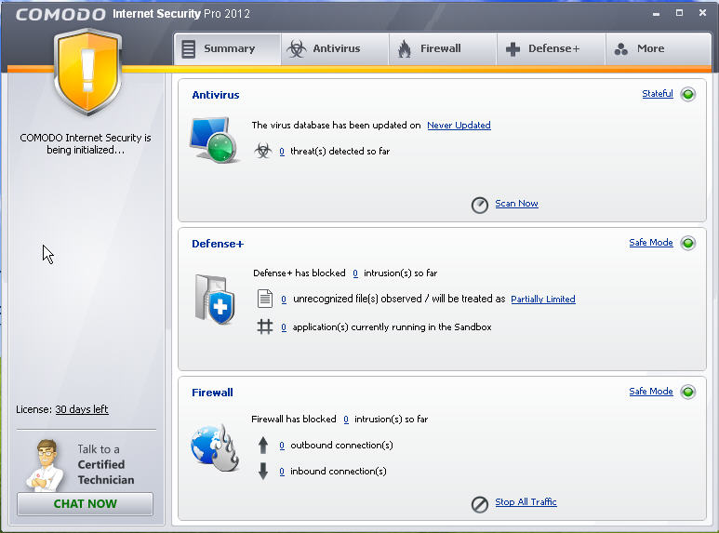The width and height of the screenshot is (719, 533).
Task: Open the More tab
Action: (659, 48)
